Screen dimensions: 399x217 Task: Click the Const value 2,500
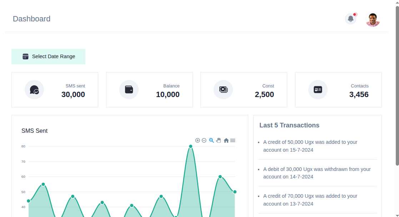pyautogui.click(x=264, y=95)
